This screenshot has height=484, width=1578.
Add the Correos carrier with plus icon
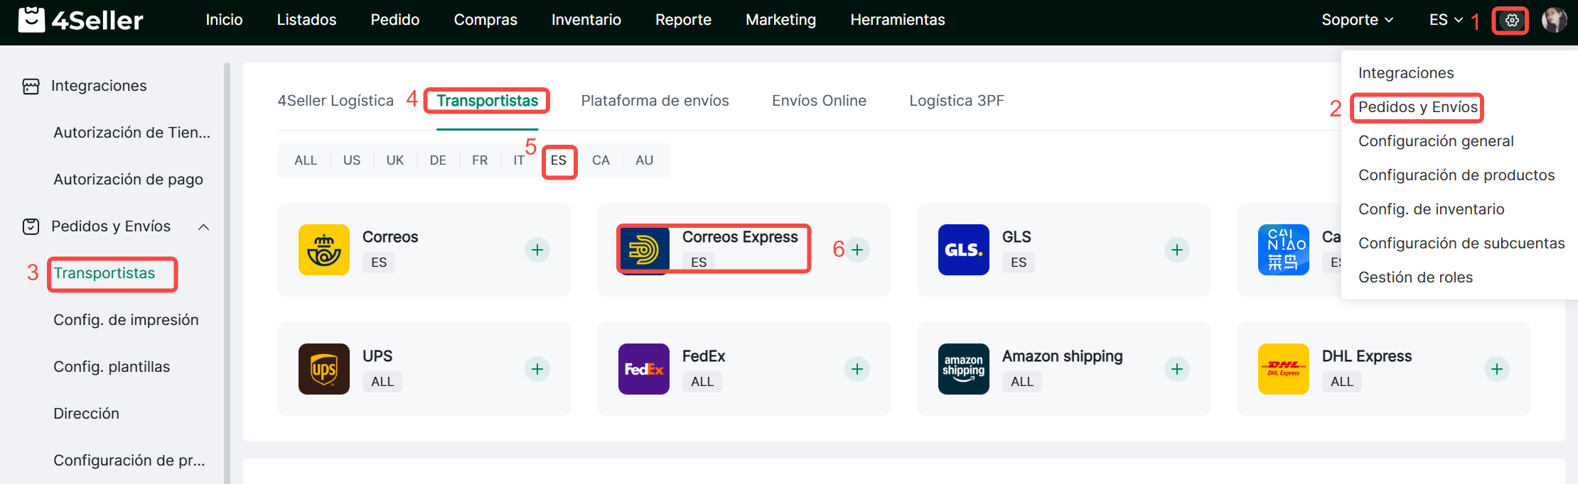coord(537,250)
